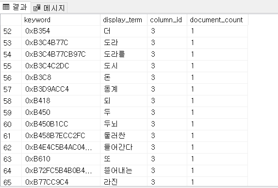
Task: Click display_term cell 동계
Action: click(124, 89)
